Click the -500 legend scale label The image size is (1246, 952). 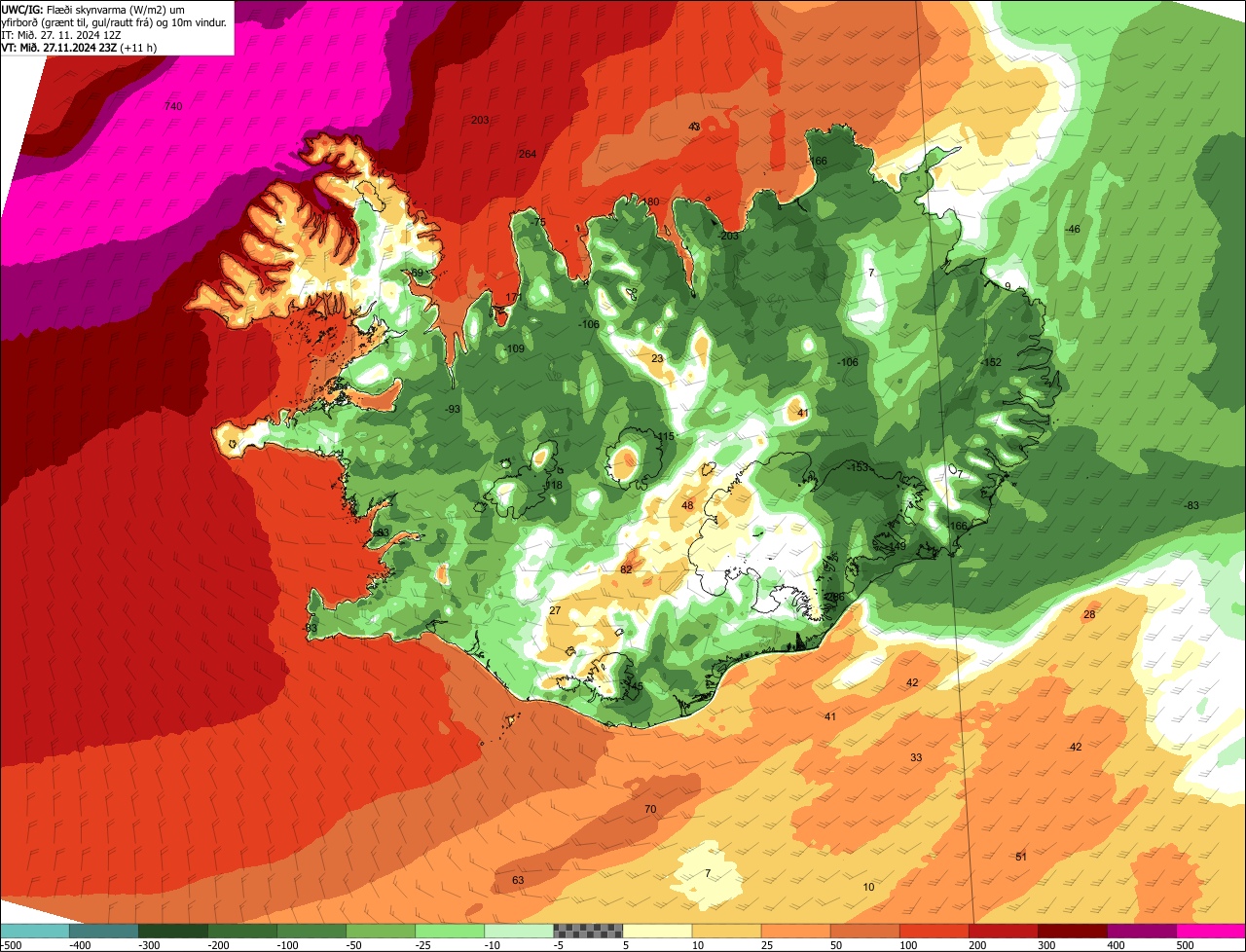click(11, 944)
